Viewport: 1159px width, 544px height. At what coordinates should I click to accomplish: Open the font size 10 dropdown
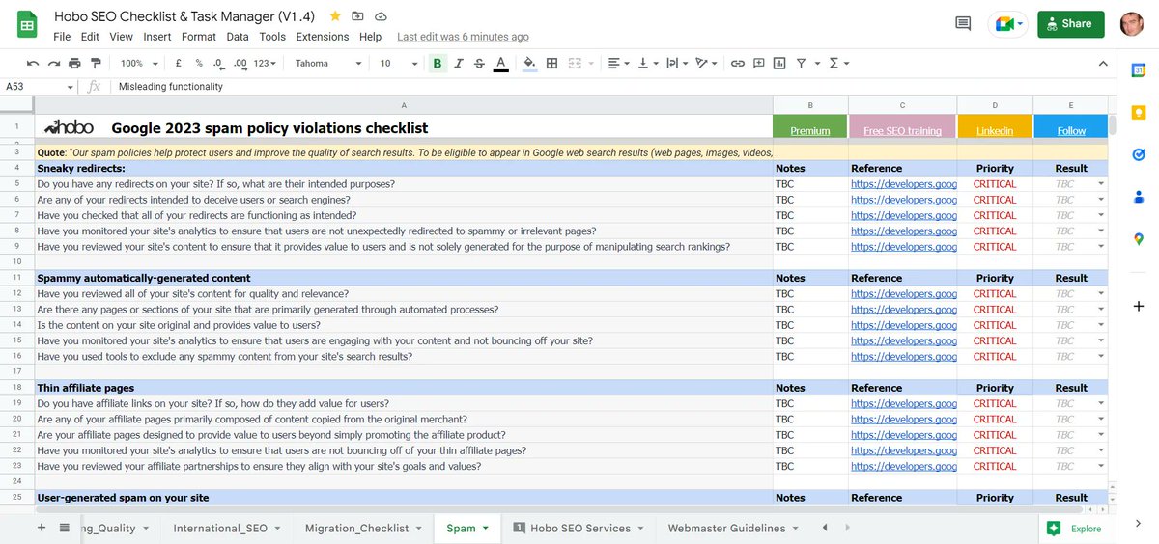397,64
